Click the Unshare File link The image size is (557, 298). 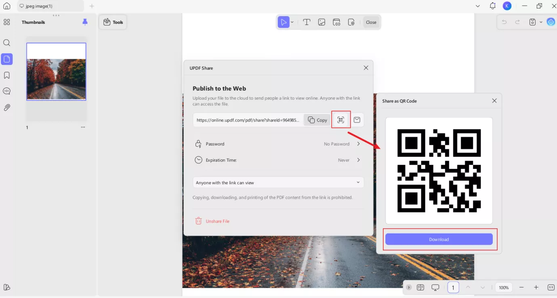click(217, 221)
